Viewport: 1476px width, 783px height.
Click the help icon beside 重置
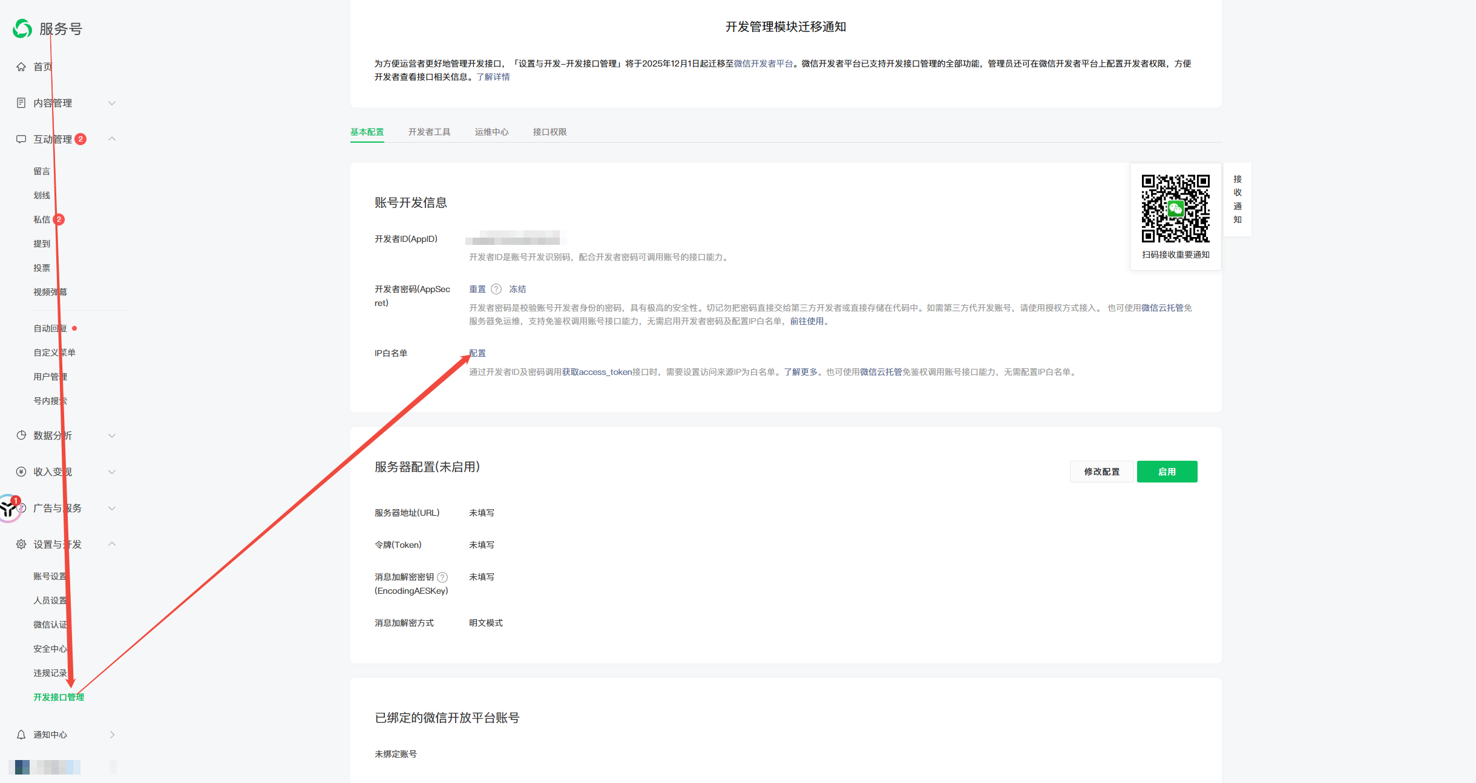click(496, 289)
